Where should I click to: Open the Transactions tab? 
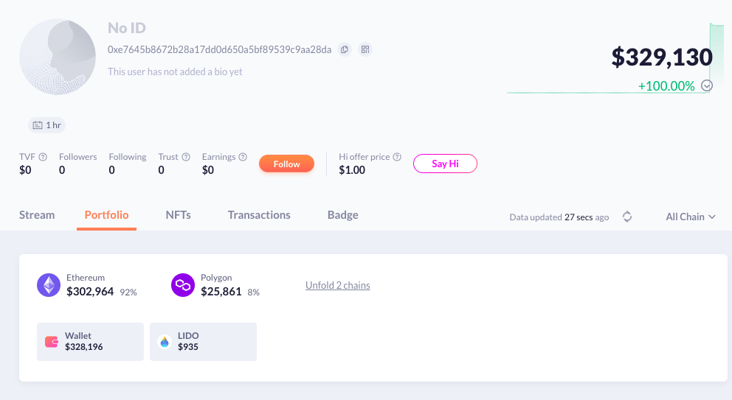(259, 215)
